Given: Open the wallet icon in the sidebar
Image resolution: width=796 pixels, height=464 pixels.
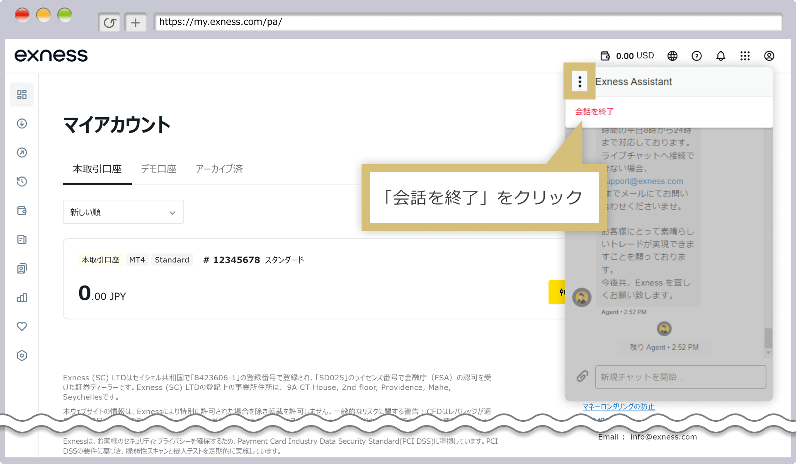Looking at the screenshot, I should [22, 210].
